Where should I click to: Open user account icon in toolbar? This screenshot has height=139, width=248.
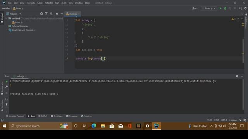pos(194,8)
